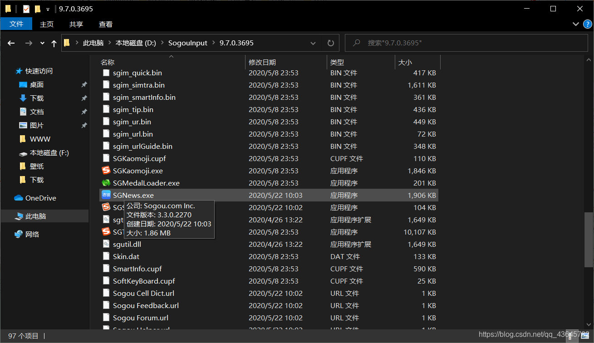This screenshot has height=343, width=594.
Task: Open the address bar history dropdown
Action: tap(313, 43)
